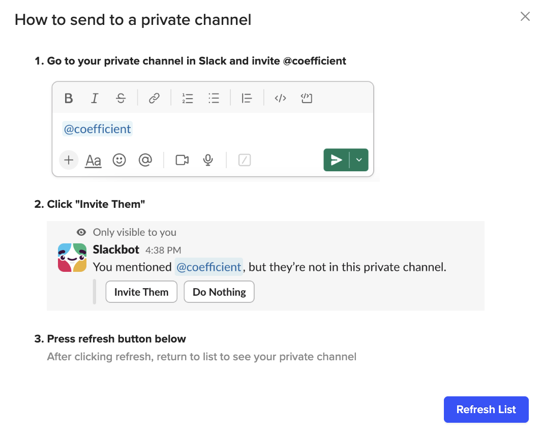
Task: Click the @coefficient mention in the message box
Action: coord(98,129)
